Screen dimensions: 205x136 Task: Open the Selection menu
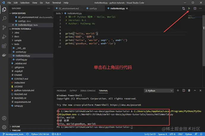tap(25, 3)
